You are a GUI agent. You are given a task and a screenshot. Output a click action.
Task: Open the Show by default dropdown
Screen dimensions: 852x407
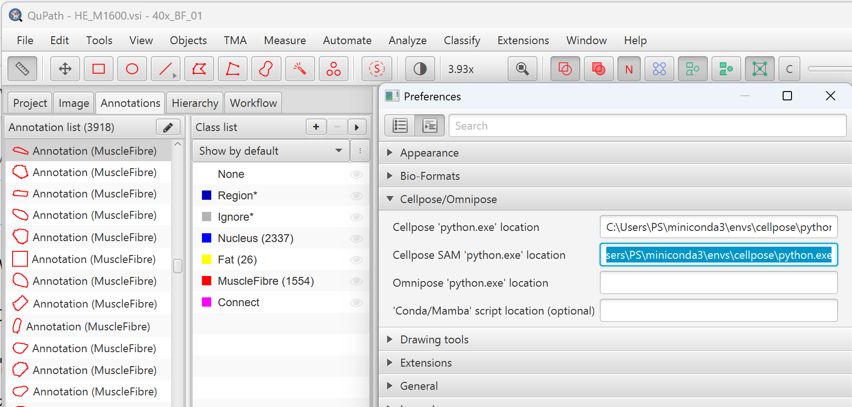click(x=271, y=151)
